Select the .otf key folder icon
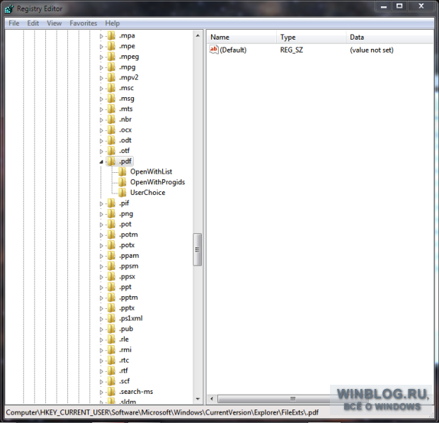The width and height of the screenshot is (439, 423). [111, 151]
